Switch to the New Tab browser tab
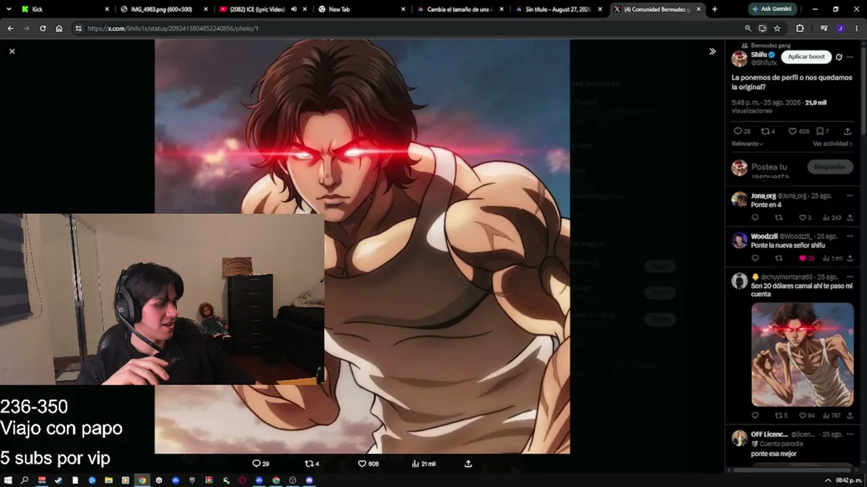 pyautogui.click(x=362, y=9)
